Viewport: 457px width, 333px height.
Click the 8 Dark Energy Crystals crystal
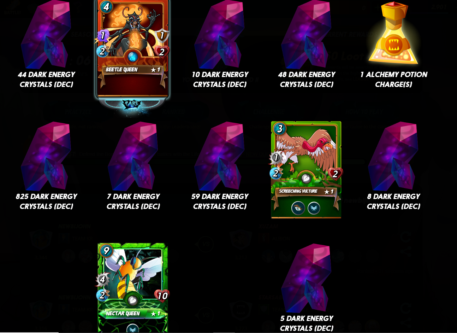393,156
